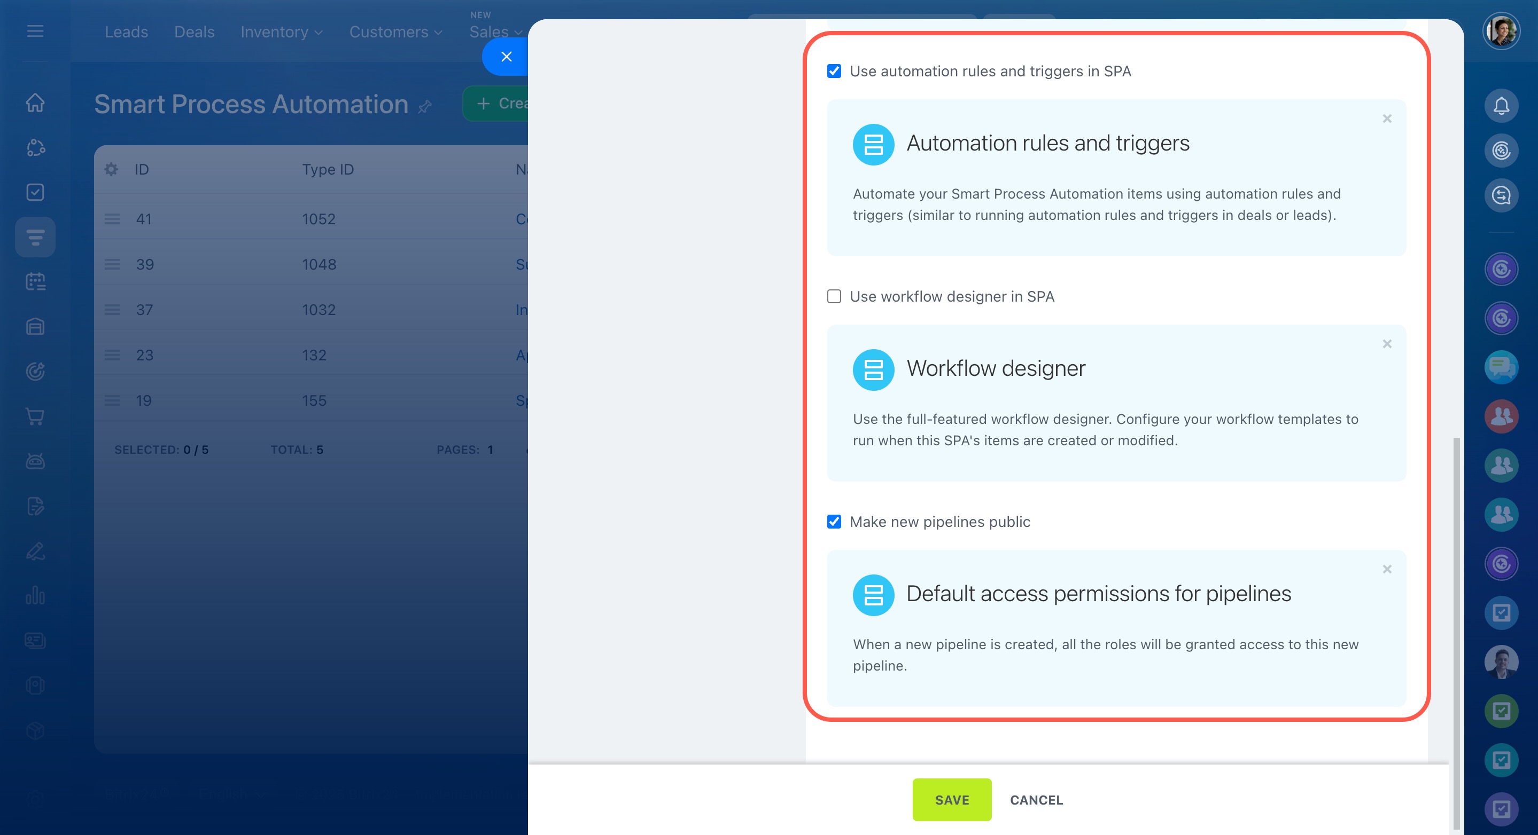The height and width of the screenshot is (835, 1538).
Task: Open the tasks checkmark sidebar icon
Action: [35, 192]
